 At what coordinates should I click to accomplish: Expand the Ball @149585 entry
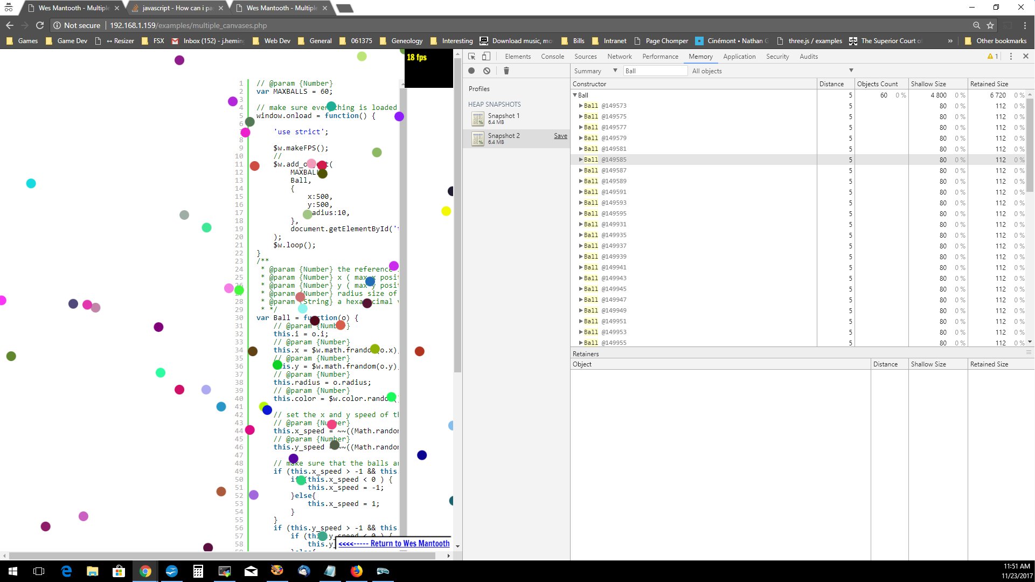point(581,160)
